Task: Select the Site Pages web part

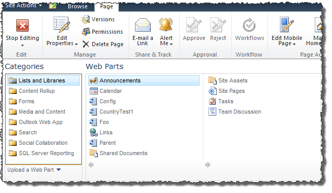Action: point(227,91)
